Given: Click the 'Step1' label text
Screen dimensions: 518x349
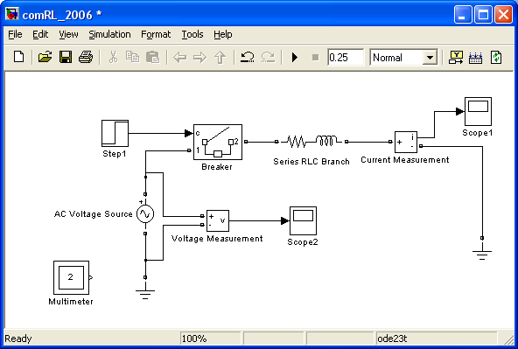Looking at the screenshot, I should [115, 154].
